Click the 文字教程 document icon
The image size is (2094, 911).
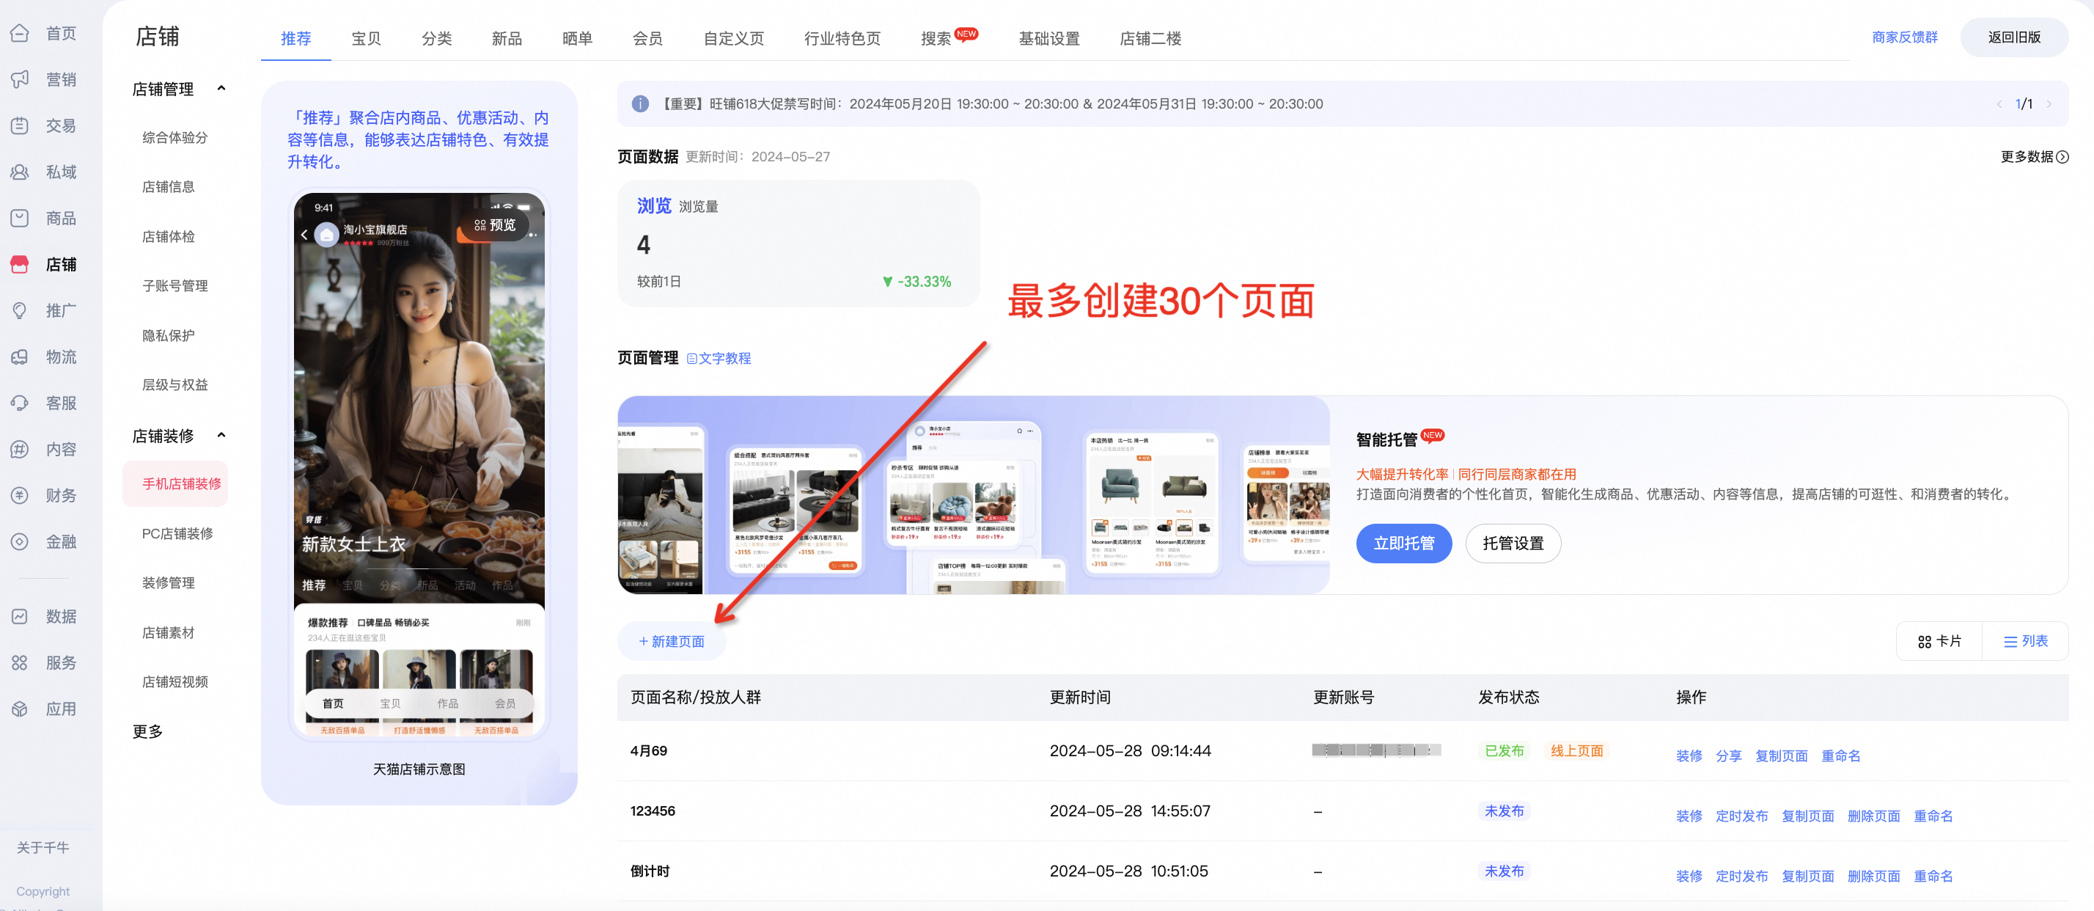[692, 359]
